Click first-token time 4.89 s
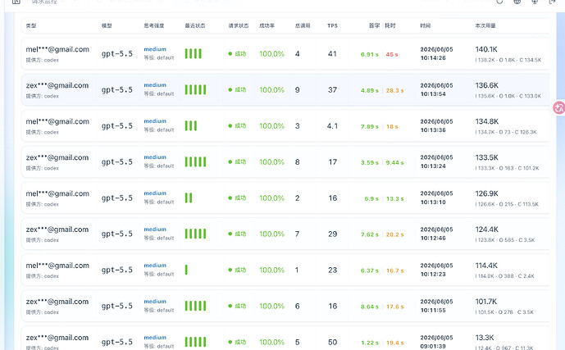The height and width of the screenshot is (350, 565). pyautogui.click(x=370, y=91)
